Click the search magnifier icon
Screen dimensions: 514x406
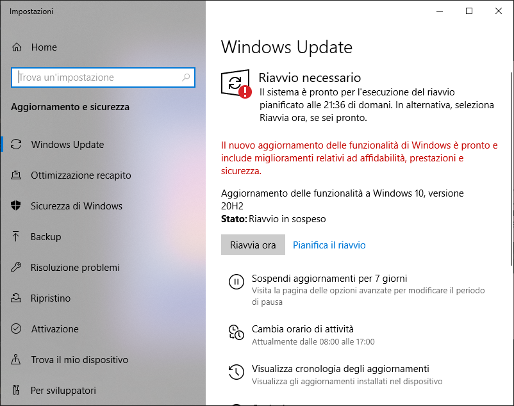[186, 77]
